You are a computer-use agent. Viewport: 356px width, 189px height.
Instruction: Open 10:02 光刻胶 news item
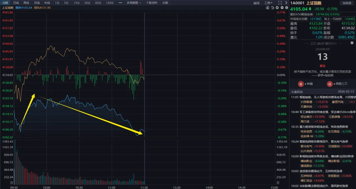tap(319, 186)
